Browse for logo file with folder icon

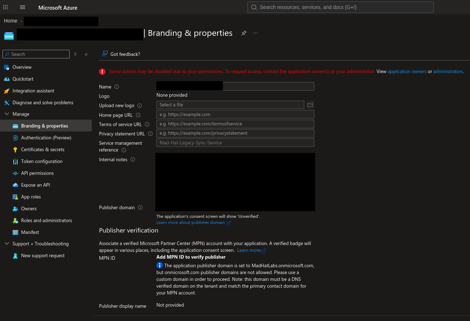310,105
